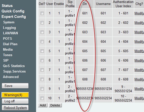Open QoS Statistics from the sidebar
The width and height of the screenshot is (144, 112).
pyautogui.click(x=14, y=66)
